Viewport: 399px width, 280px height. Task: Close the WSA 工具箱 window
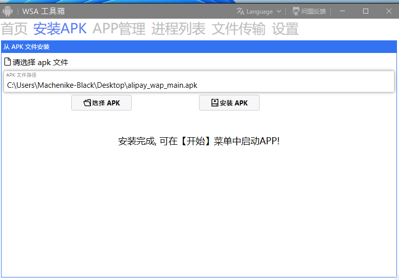coord(389,11)
